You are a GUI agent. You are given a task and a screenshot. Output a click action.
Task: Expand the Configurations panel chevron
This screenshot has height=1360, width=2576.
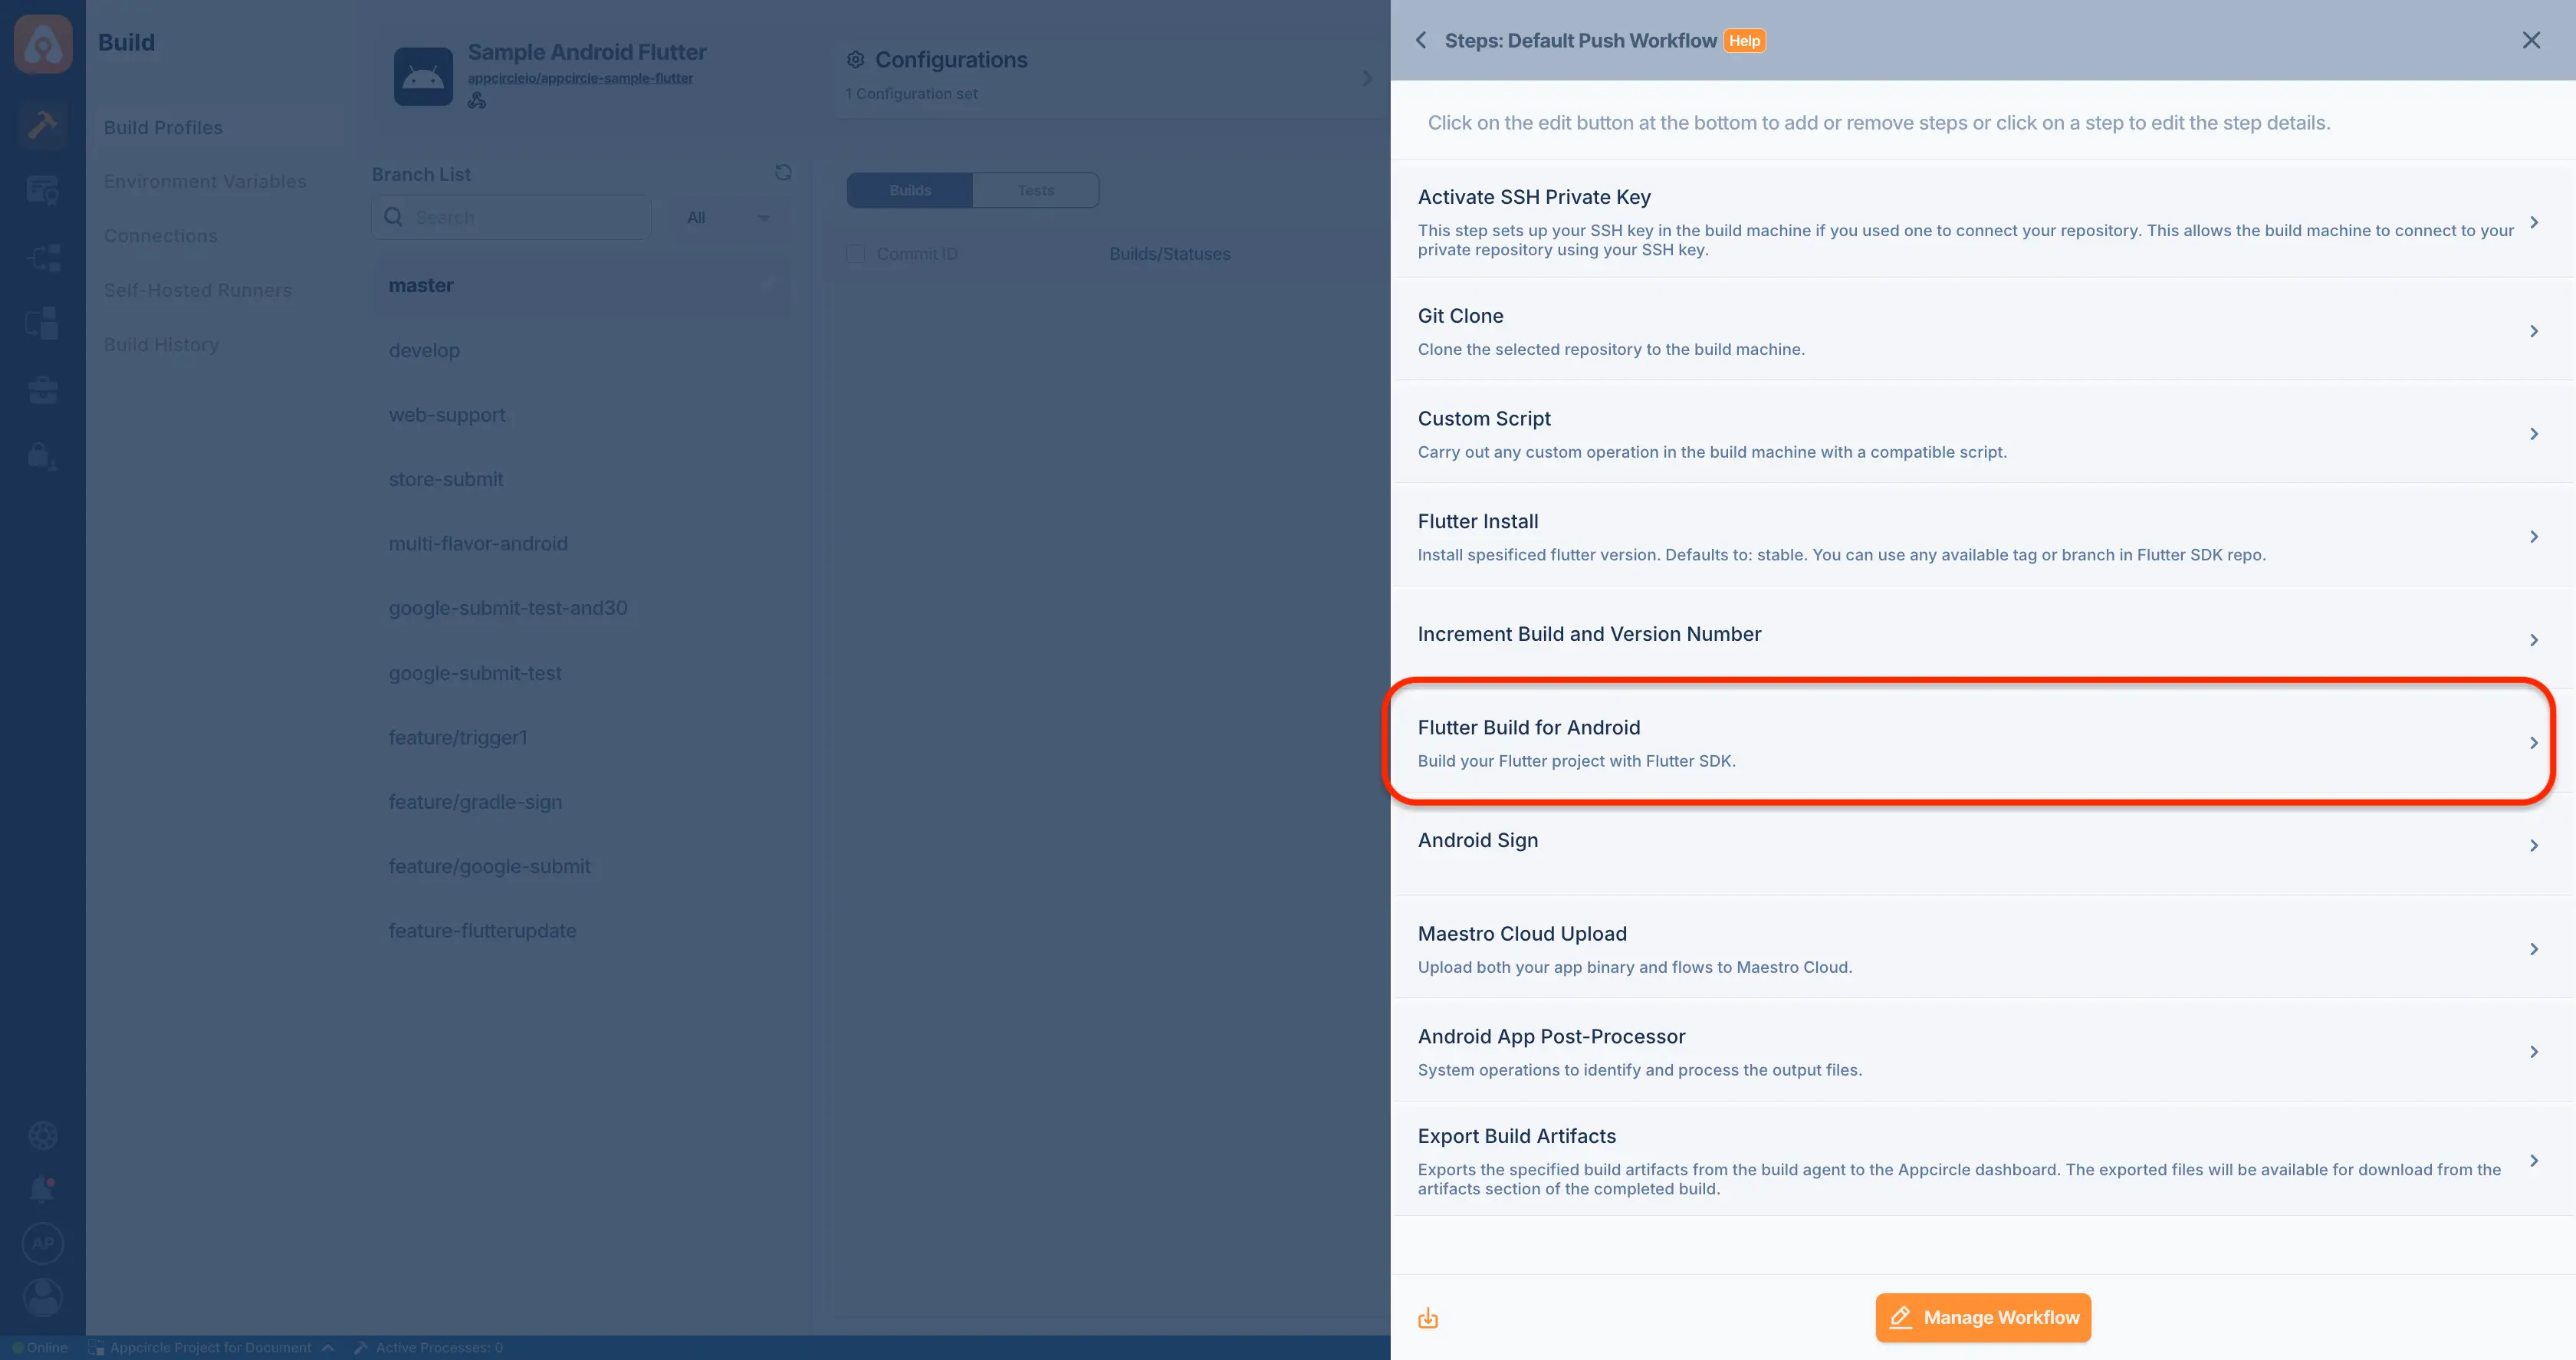(x=1367, y=78)
